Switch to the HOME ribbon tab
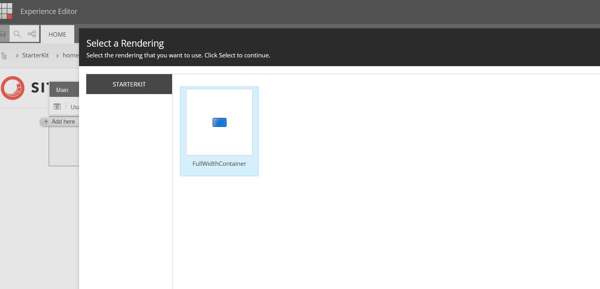 tap(57, 35)
